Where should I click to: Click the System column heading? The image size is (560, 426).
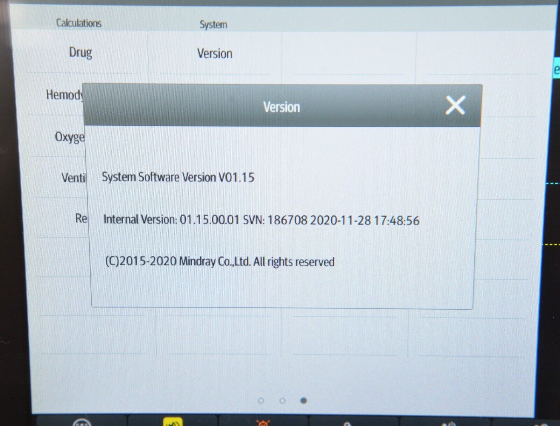(213, 24)
